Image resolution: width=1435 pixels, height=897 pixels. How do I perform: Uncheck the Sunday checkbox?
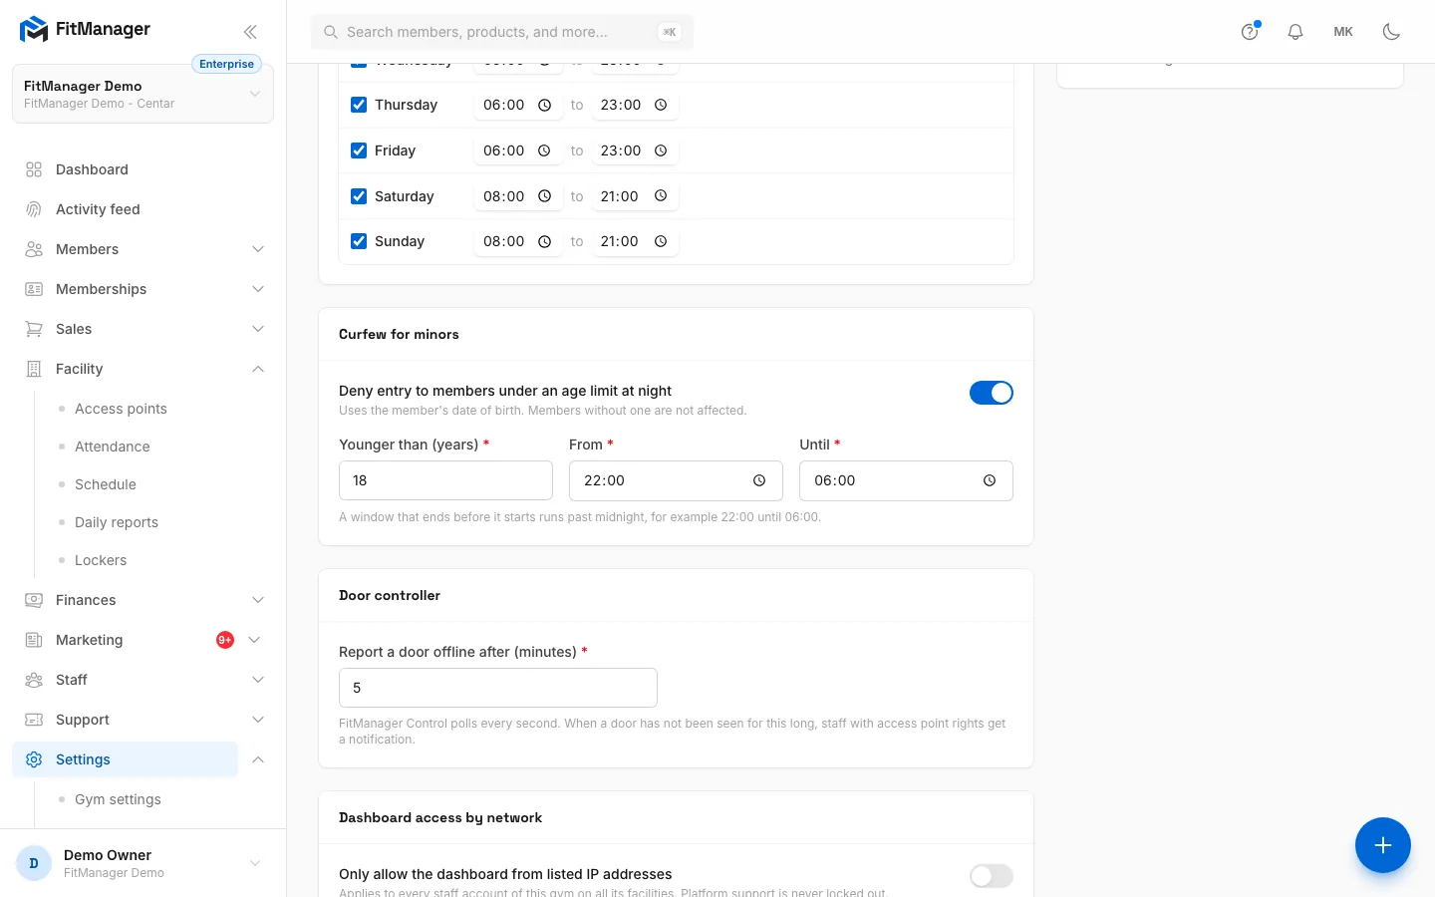pyautogui.click(x=359, y=241)
